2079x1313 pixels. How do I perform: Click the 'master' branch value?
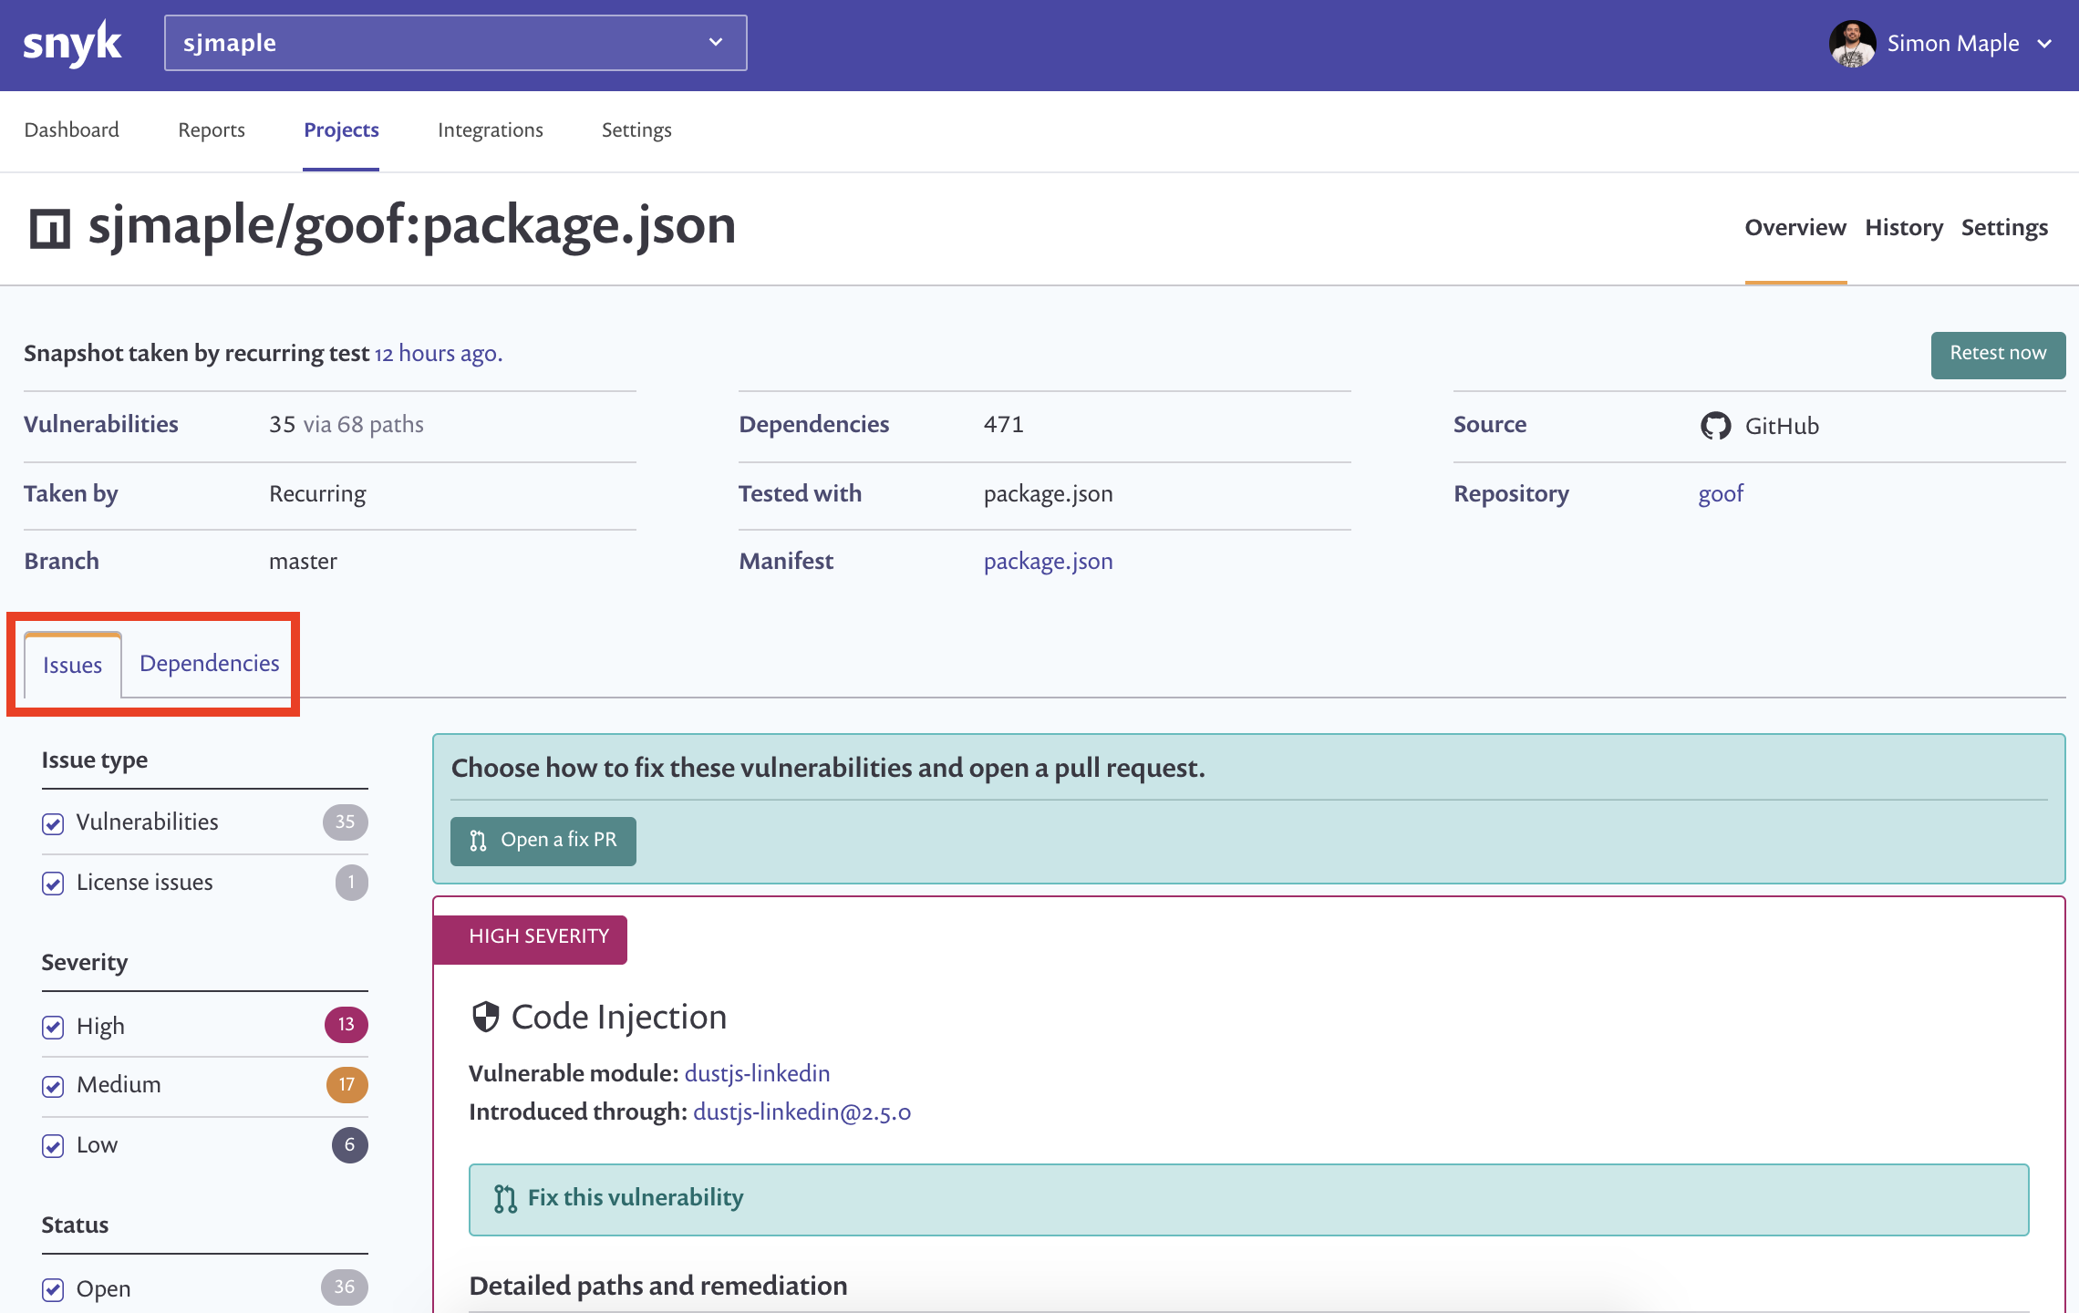(x=303, y=562)
